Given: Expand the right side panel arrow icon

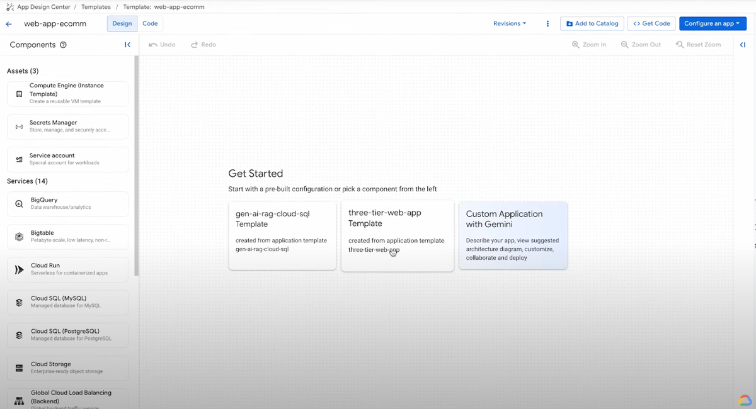Looking at the screenshot, I should [x=743, y=45].
